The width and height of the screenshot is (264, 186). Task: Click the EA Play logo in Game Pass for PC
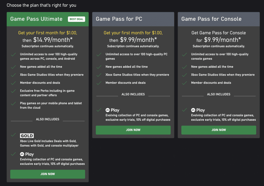point(112,110)
